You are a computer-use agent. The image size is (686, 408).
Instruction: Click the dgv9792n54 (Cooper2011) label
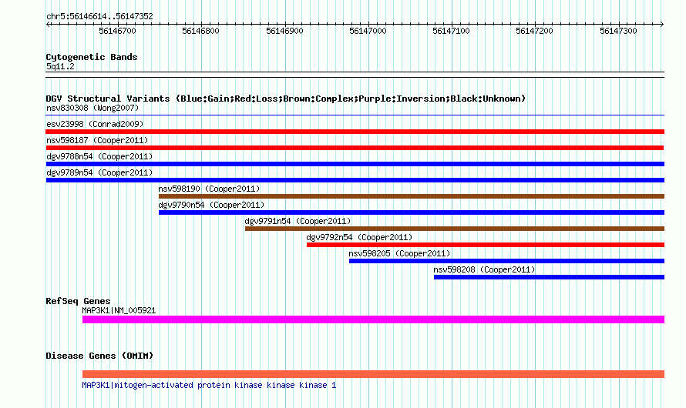click(359, 237)
